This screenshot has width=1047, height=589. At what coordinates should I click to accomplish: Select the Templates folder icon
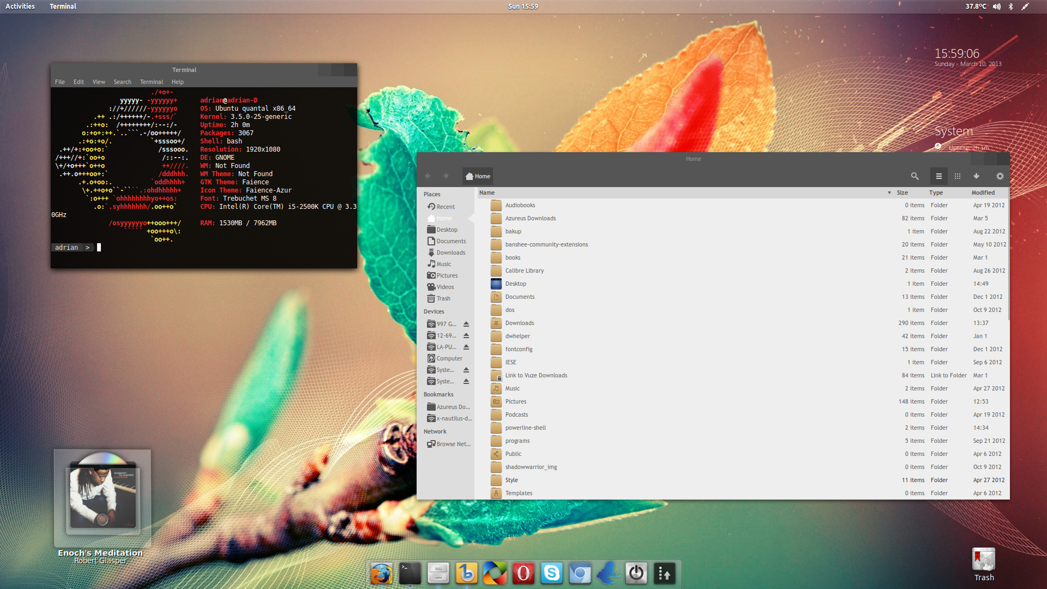(x=496, y=493)
